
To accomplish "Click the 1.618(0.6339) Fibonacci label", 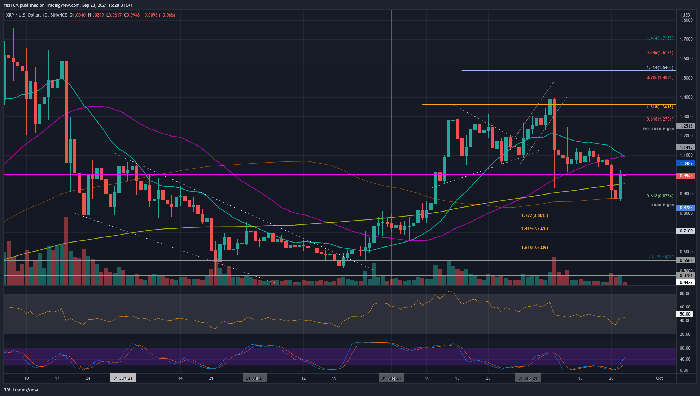I will click(535, 248).
